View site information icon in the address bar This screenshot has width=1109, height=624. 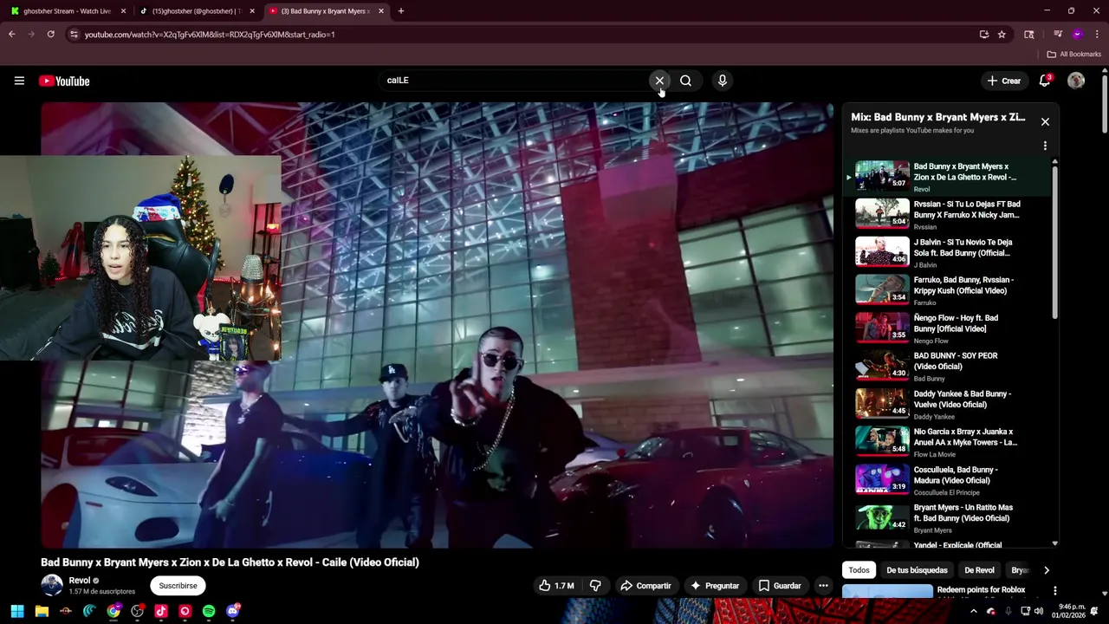pos(74,35)
